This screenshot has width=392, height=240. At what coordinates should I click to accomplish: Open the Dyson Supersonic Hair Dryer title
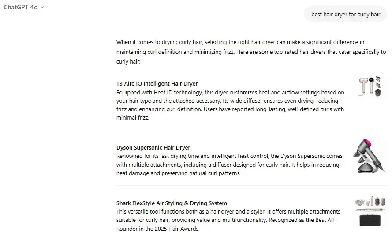pyautogui.click(x=153, y=147)
